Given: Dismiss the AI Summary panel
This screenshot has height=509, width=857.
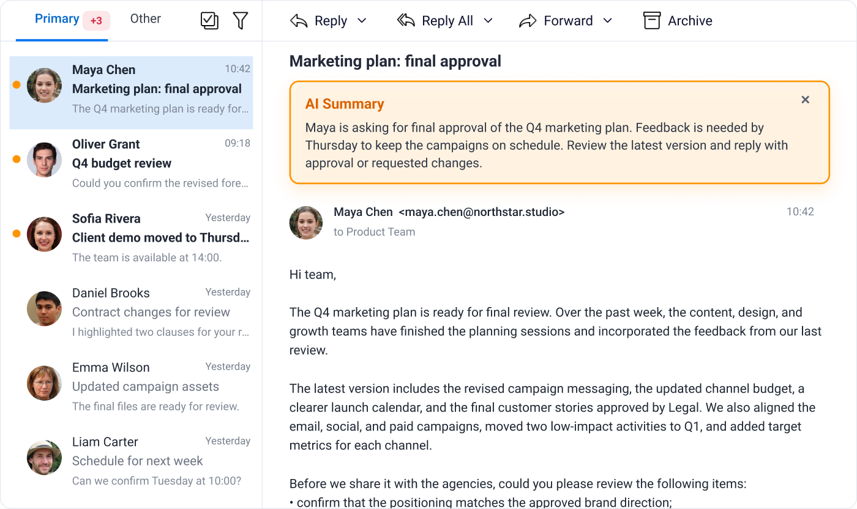Looking at the screenshot, I should 806,100.
